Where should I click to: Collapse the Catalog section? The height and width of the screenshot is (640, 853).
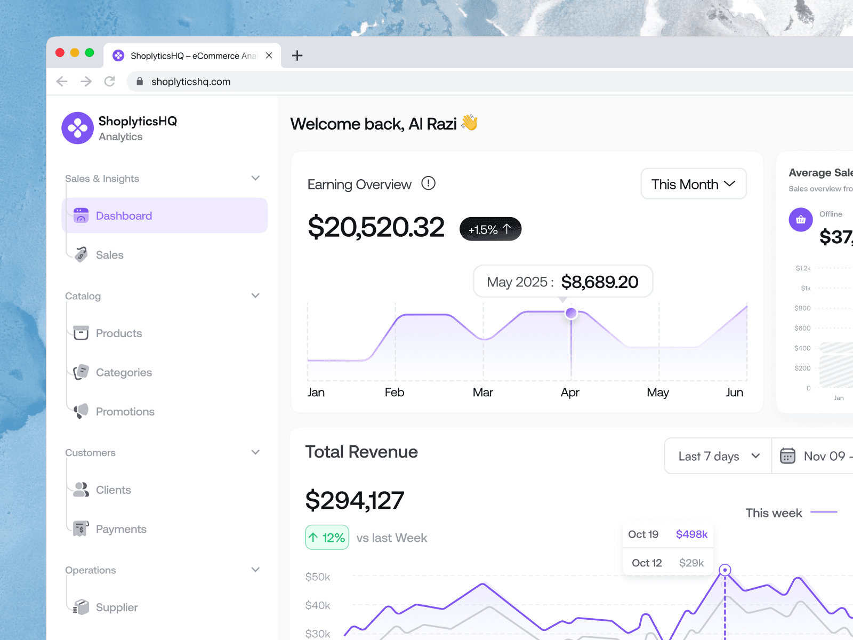pos(255,295)
